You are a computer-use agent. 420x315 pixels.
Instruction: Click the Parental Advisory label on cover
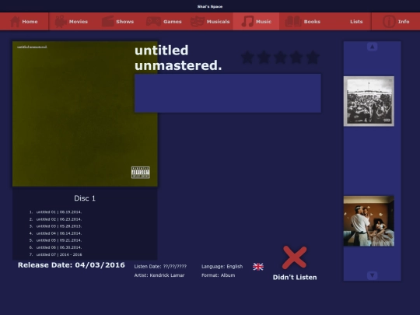(x=140, y=172)
